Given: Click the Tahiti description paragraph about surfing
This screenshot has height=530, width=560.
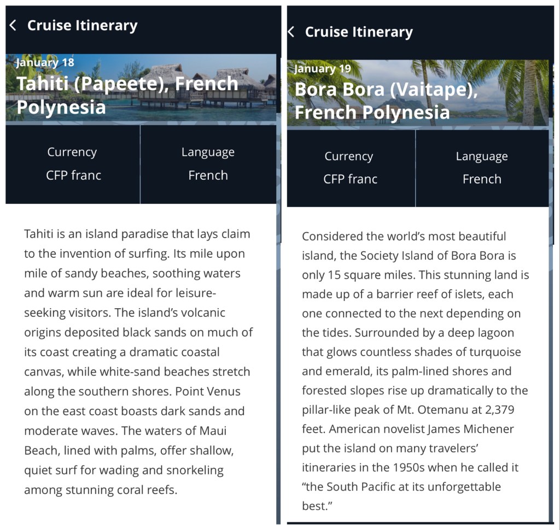Looking at the screenshot, I should 138,362.
